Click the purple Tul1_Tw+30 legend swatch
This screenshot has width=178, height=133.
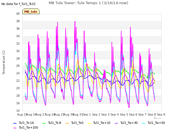(116, 123)
